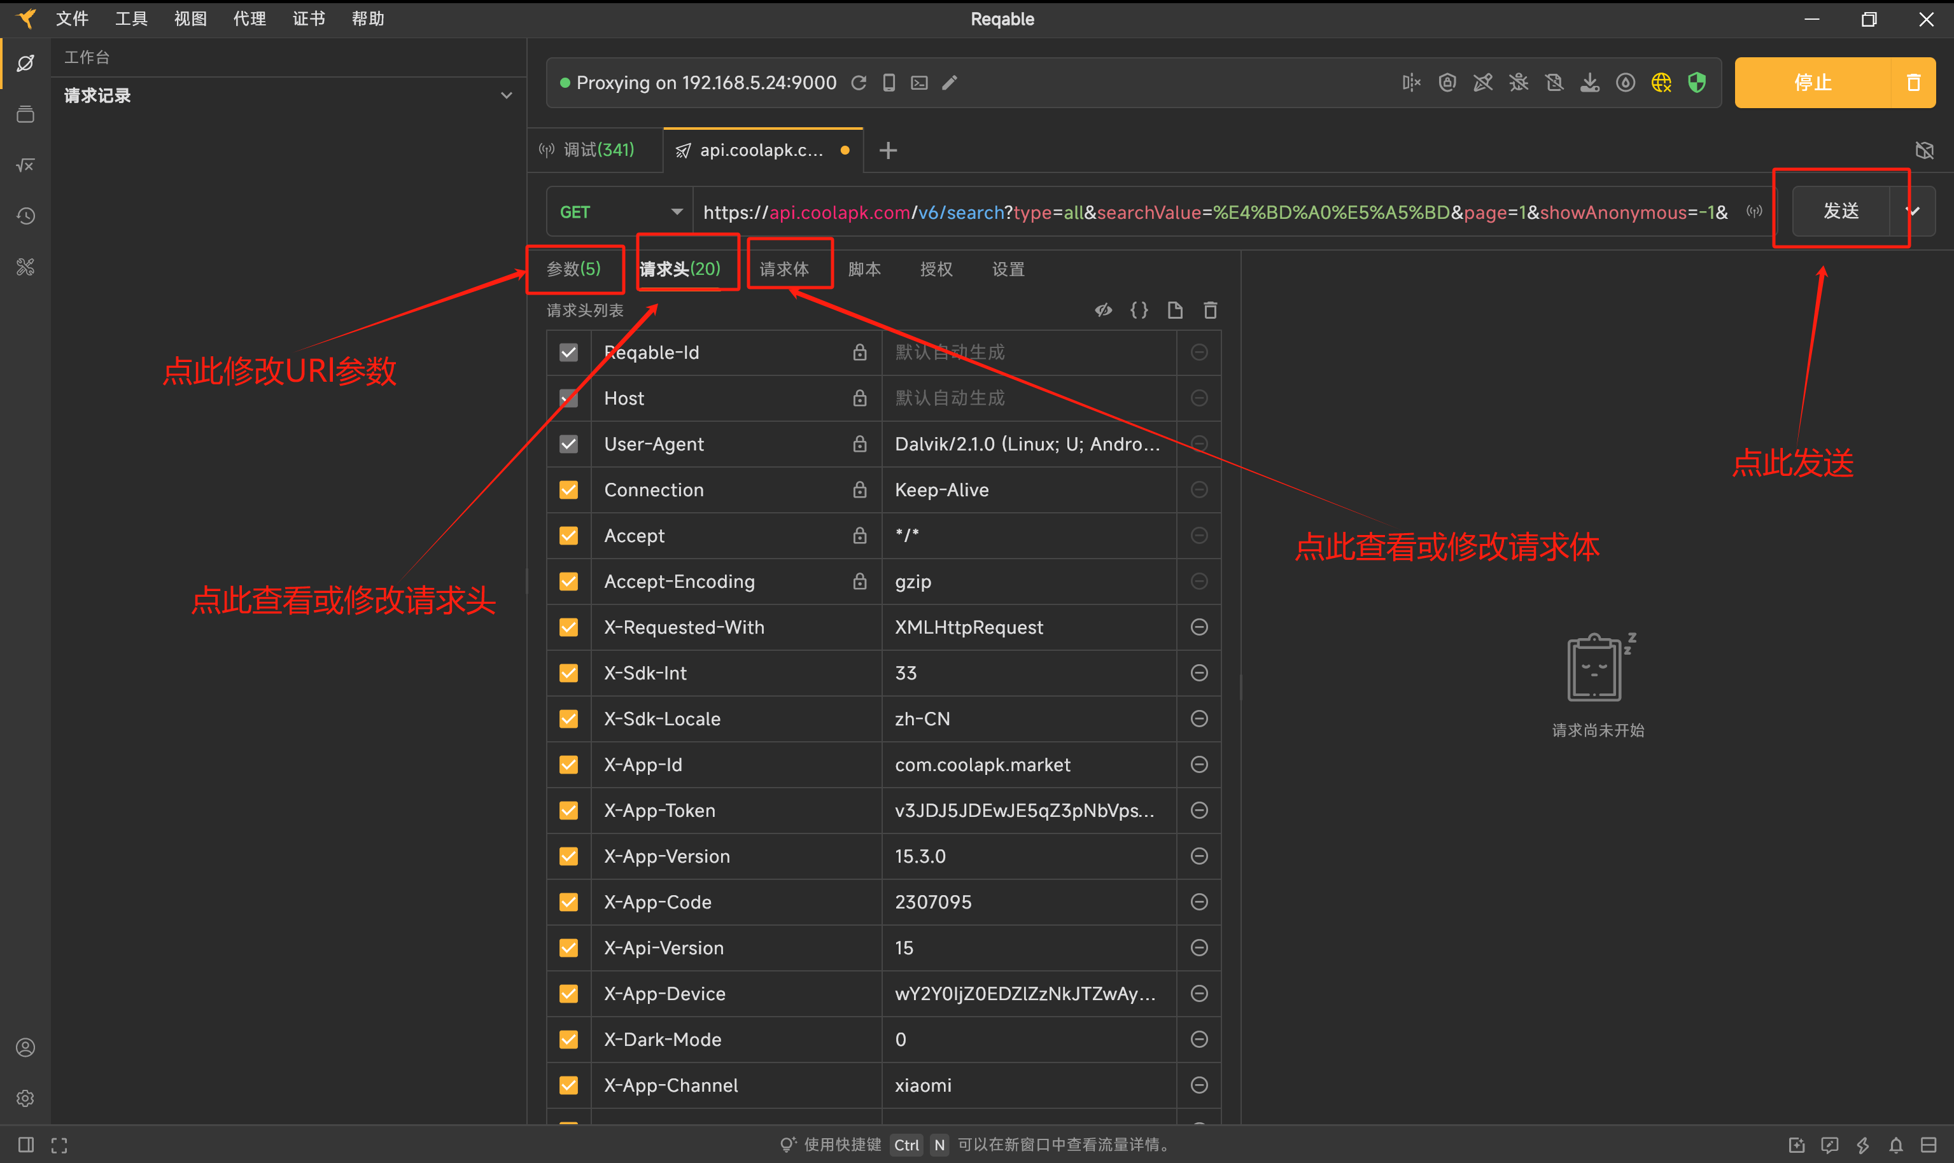This screenshot has width=1954, height=1163.
Task: Click the trash icon on the orange button
Action: pos(1913,82)
